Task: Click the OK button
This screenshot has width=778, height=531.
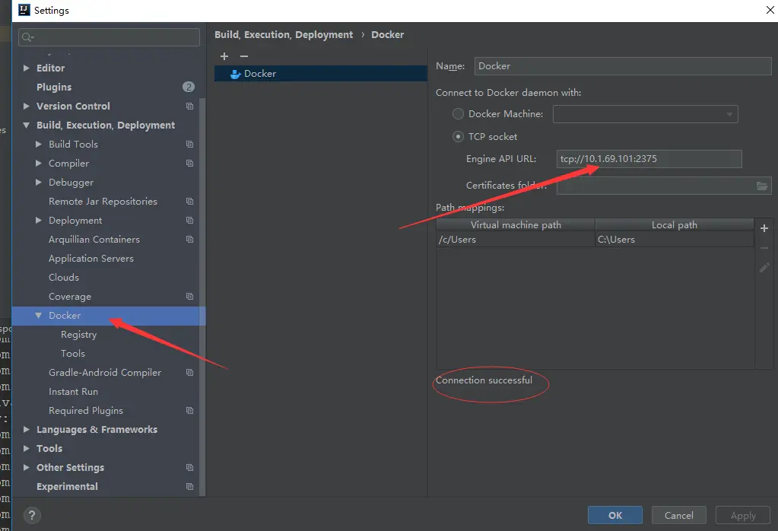Action: click(x=614, y=515)
